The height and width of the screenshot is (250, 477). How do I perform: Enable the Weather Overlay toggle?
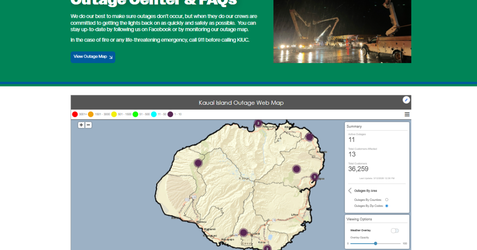click(395, 231)
